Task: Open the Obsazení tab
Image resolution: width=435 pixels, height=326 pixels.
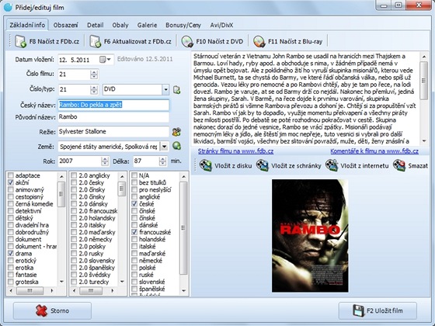Action: click(66, 25)
